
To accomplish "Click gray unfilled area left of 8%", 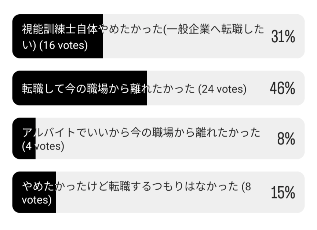I will 183,151.
